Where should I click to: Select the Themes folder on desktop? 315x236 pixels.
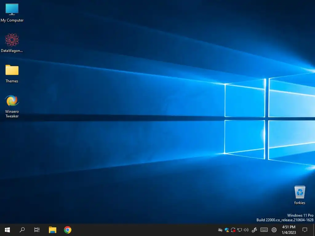(x=12, y=73)
